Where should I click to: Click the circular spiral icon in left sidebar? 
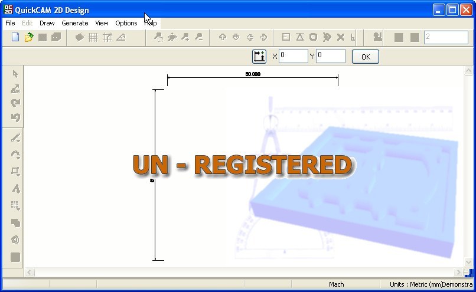(x=15, y=239)
